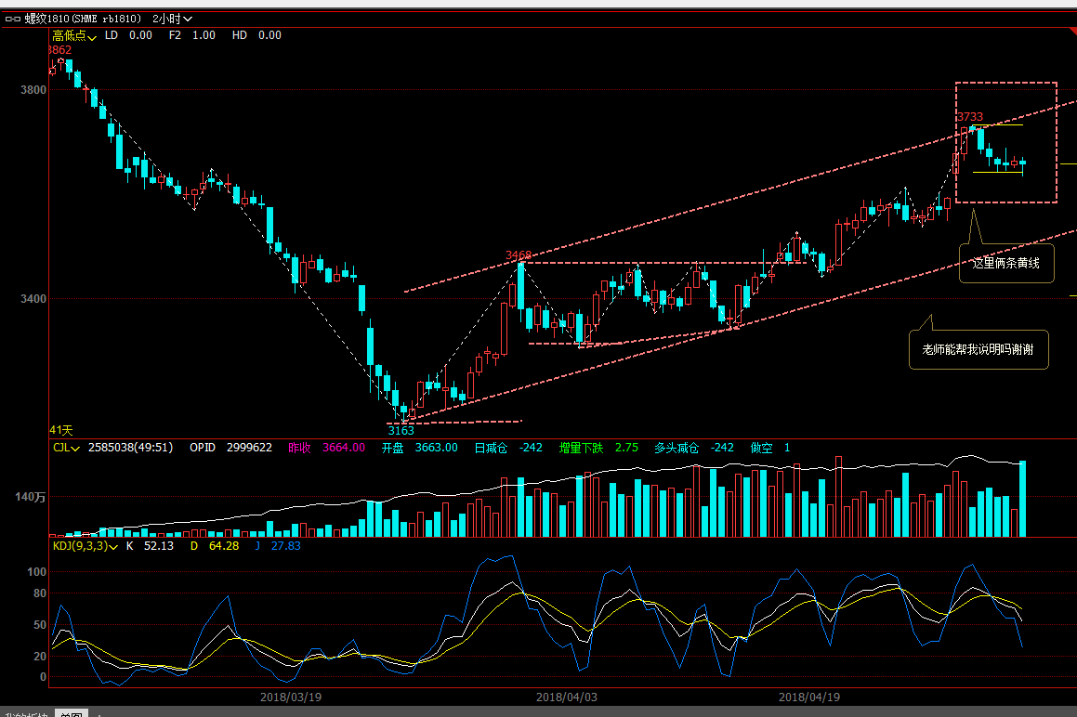Viewport: 1077px width, 717px height.
Task: Click the 2018/04/19 date marker
Action: click(x=808, y=697)
